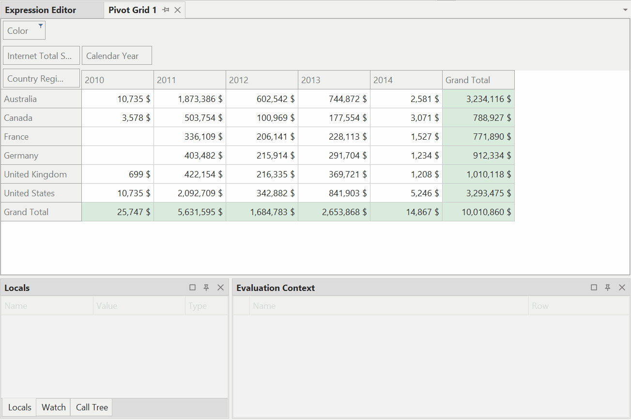
Task: Select the United States 2013 value cell
Action: pos(334,193)
